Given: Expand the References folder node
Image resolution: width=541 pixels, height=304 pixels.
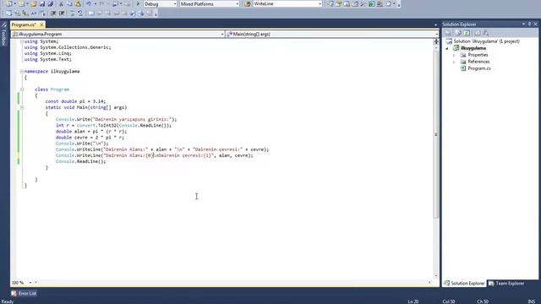Looking at the screenshot, I should (x=454, y=62).
